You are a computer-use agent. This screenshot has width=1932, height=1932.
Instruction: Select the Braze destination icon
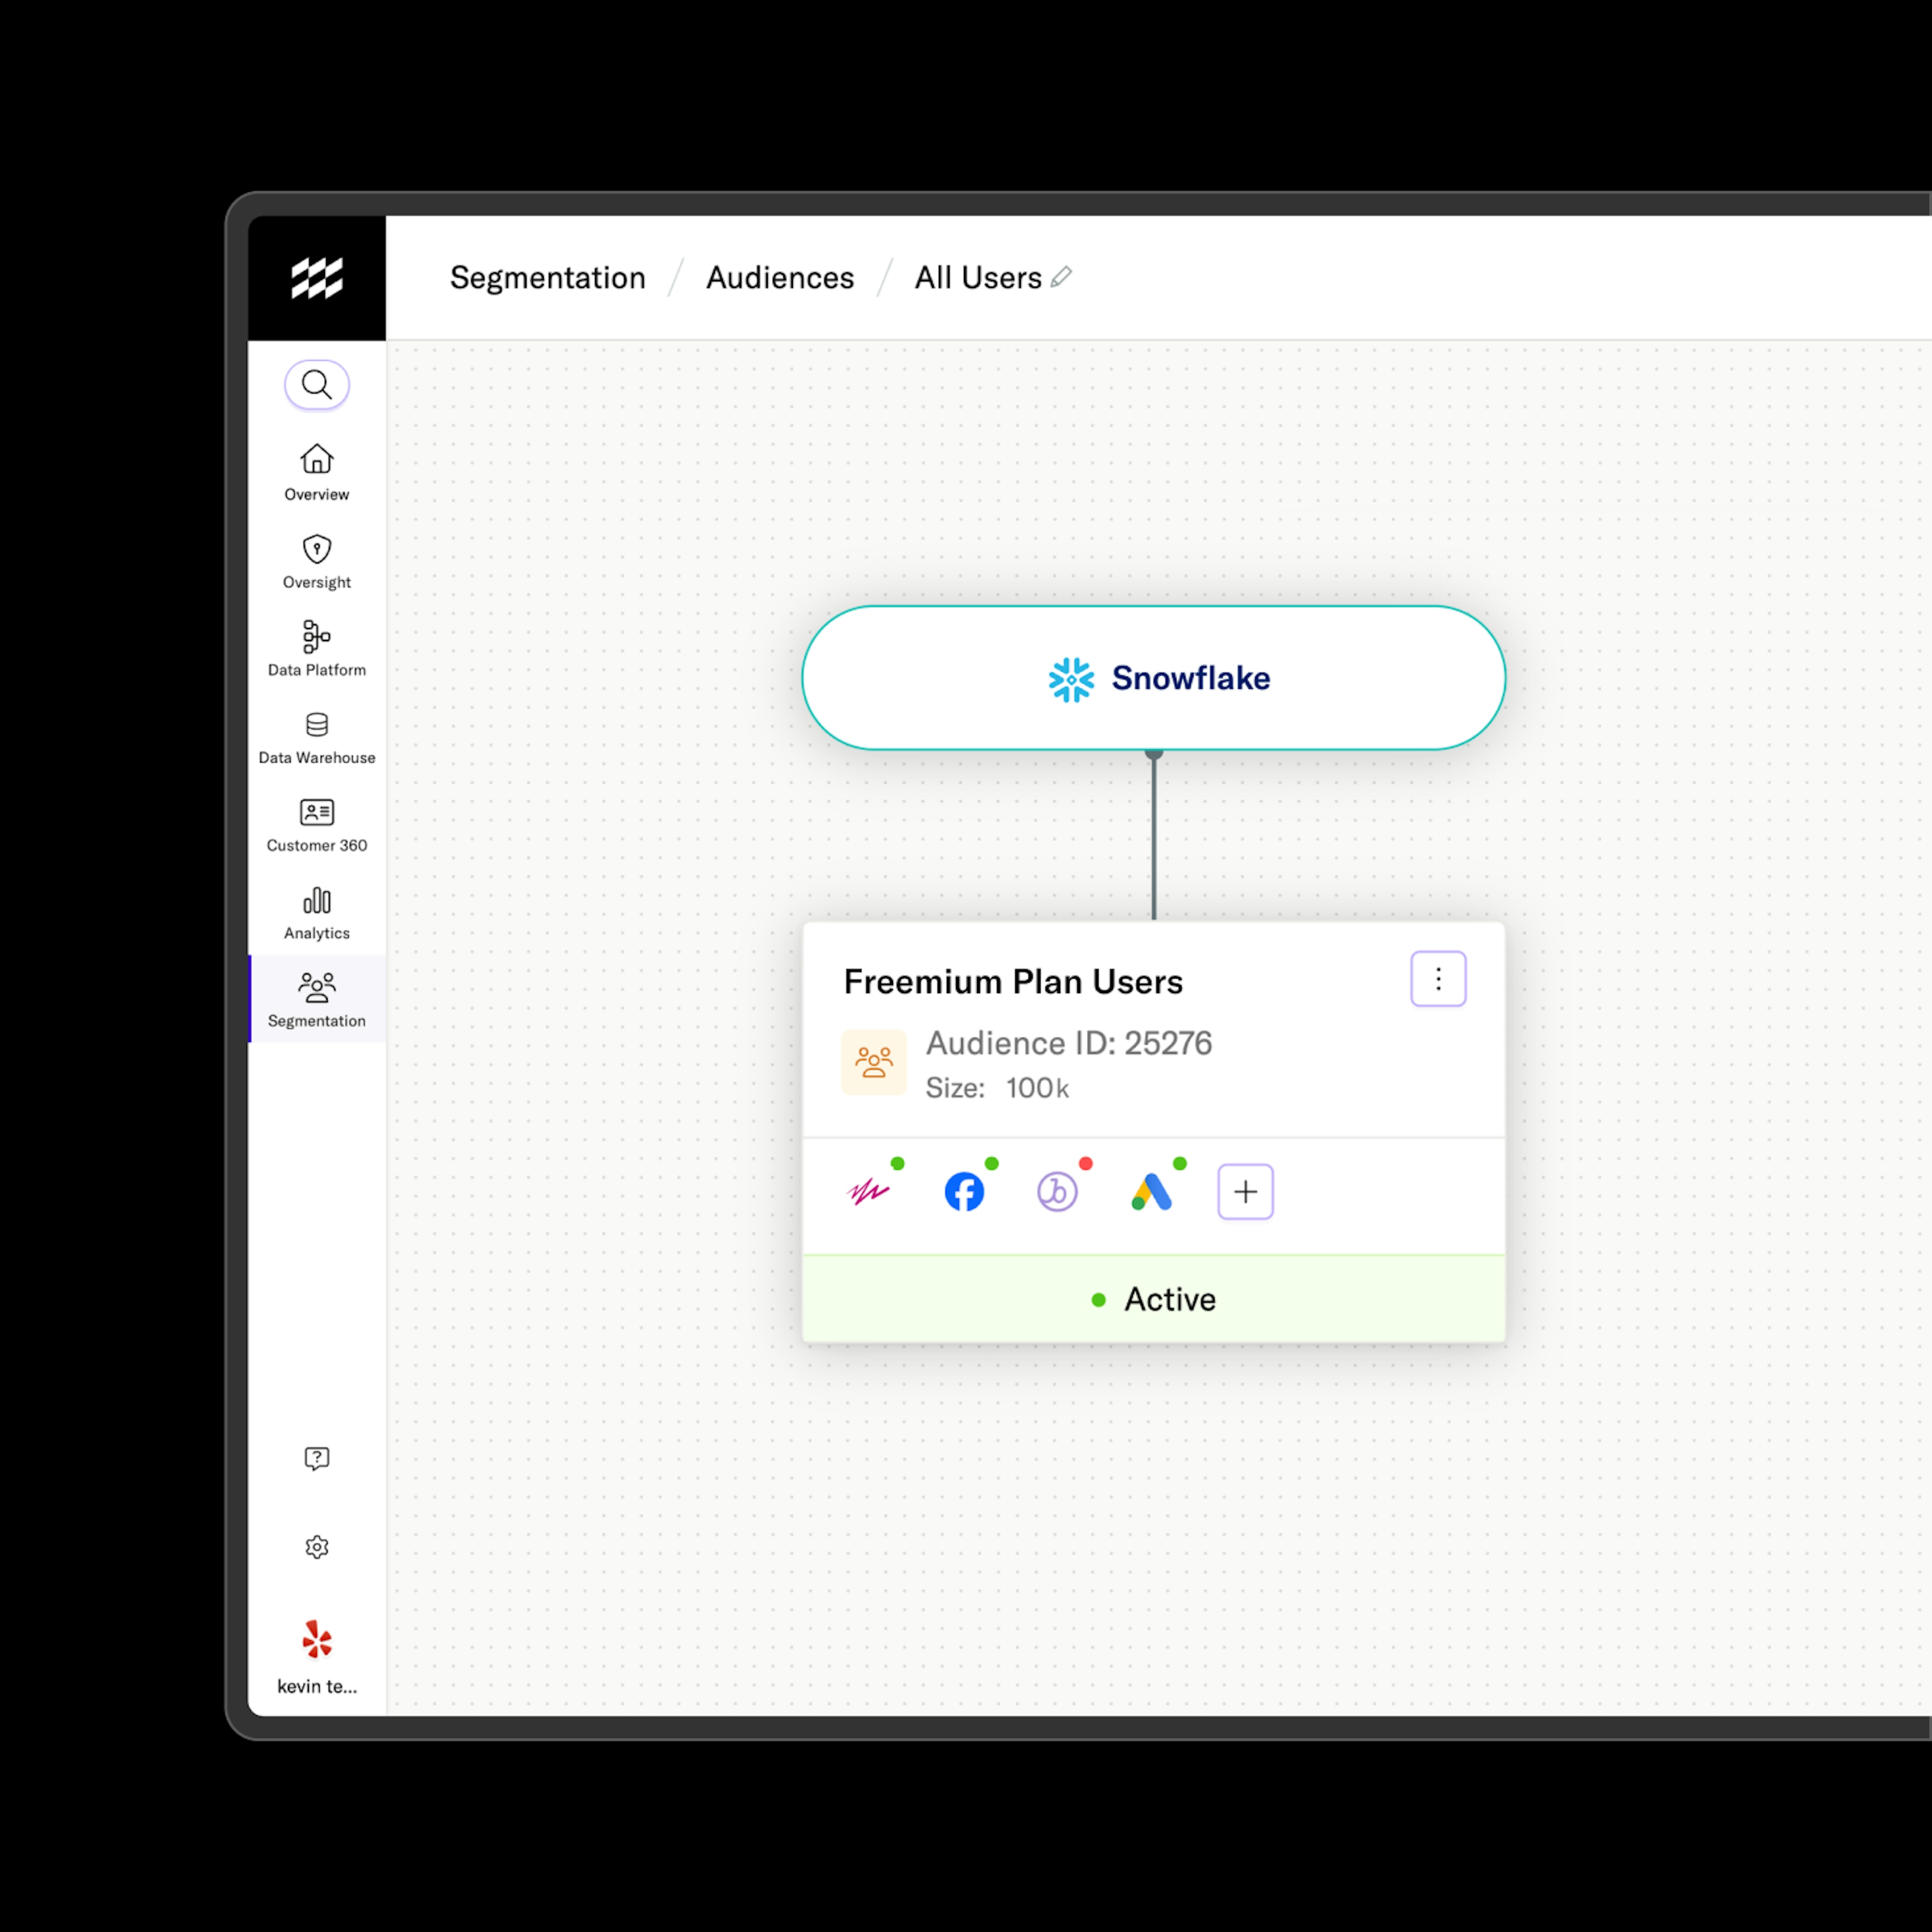[1058, 1190]
